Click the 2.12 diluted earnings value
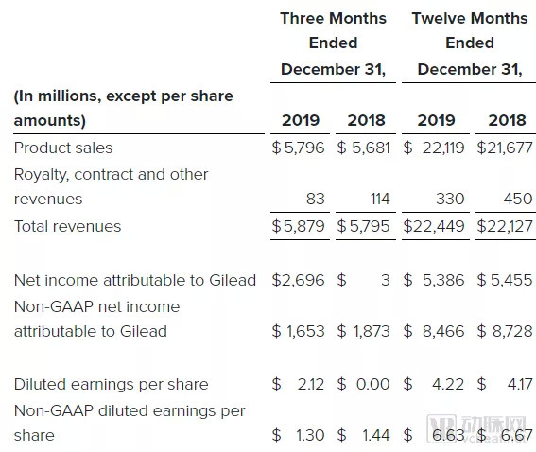The image size is (536, 452). tap(310, 384)
